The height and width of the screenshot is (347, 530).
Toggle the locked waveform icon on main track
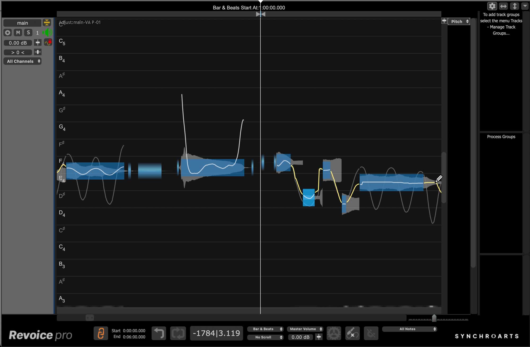[48, 42]
